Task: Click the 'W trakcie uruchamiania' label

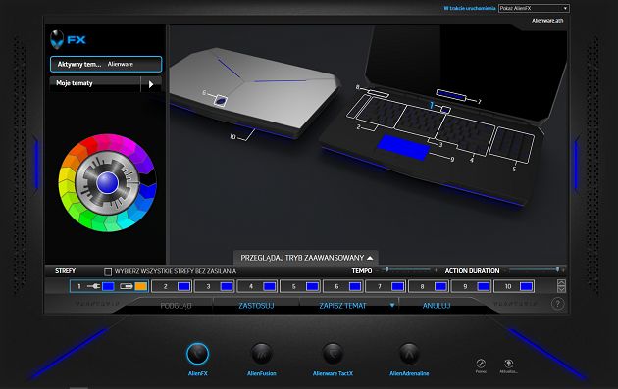Action: (x=470, y=8)
